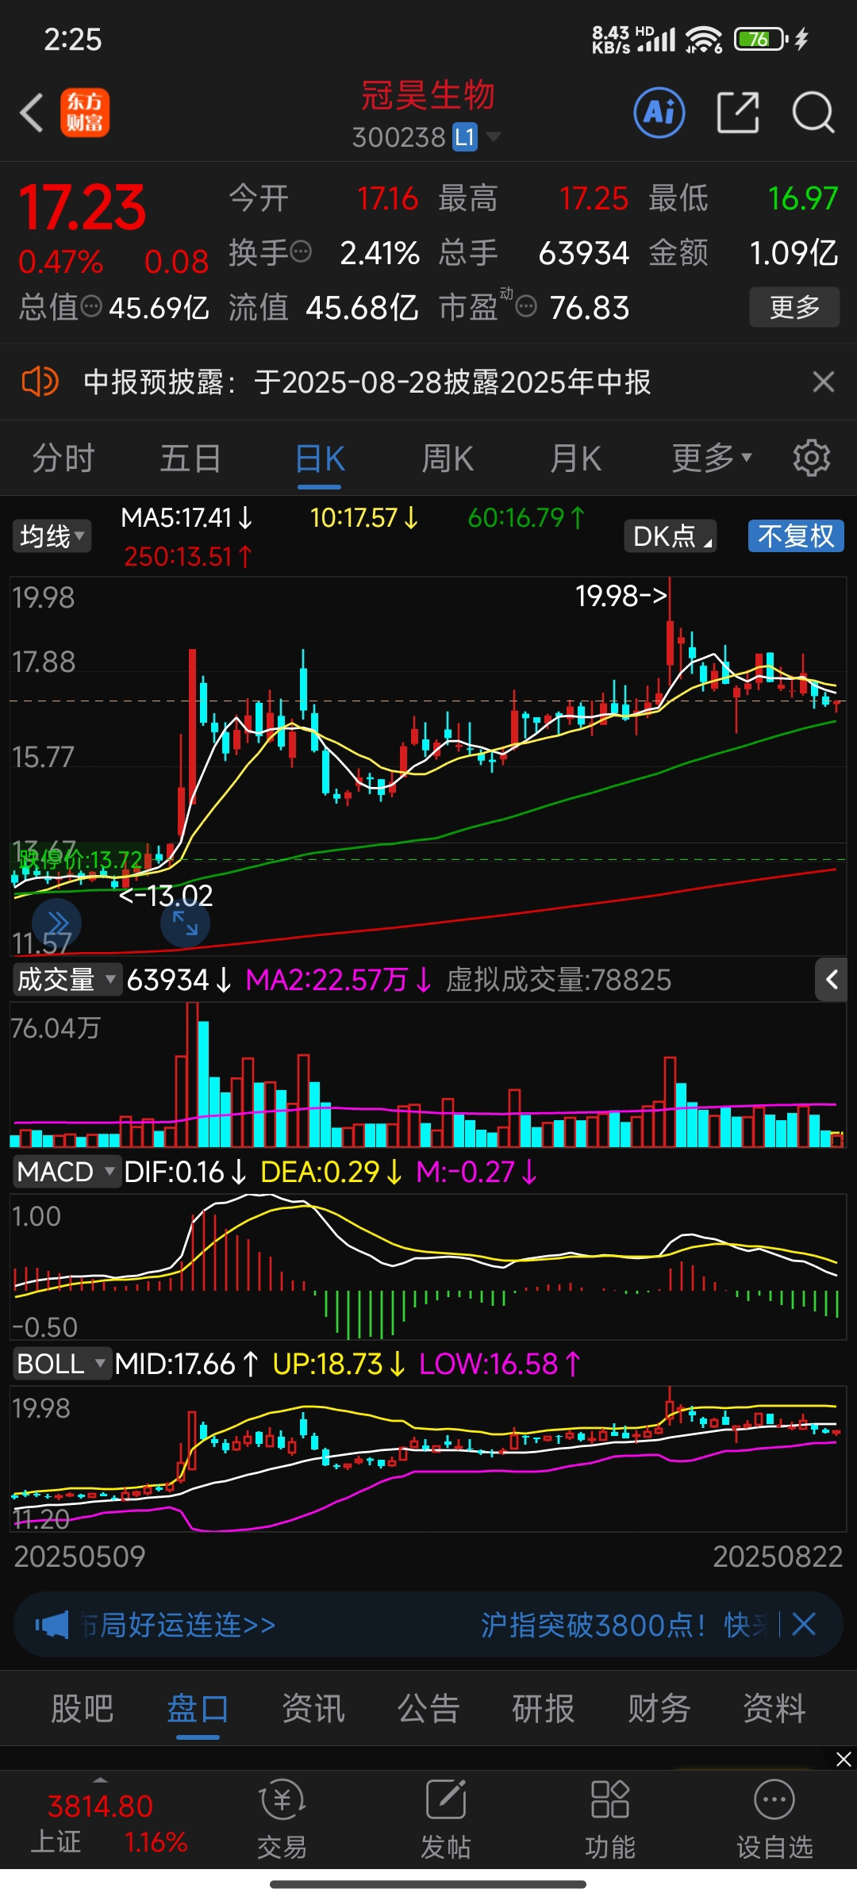
Task: Tap the current price 17.23
Action: [x=83, y=208]
